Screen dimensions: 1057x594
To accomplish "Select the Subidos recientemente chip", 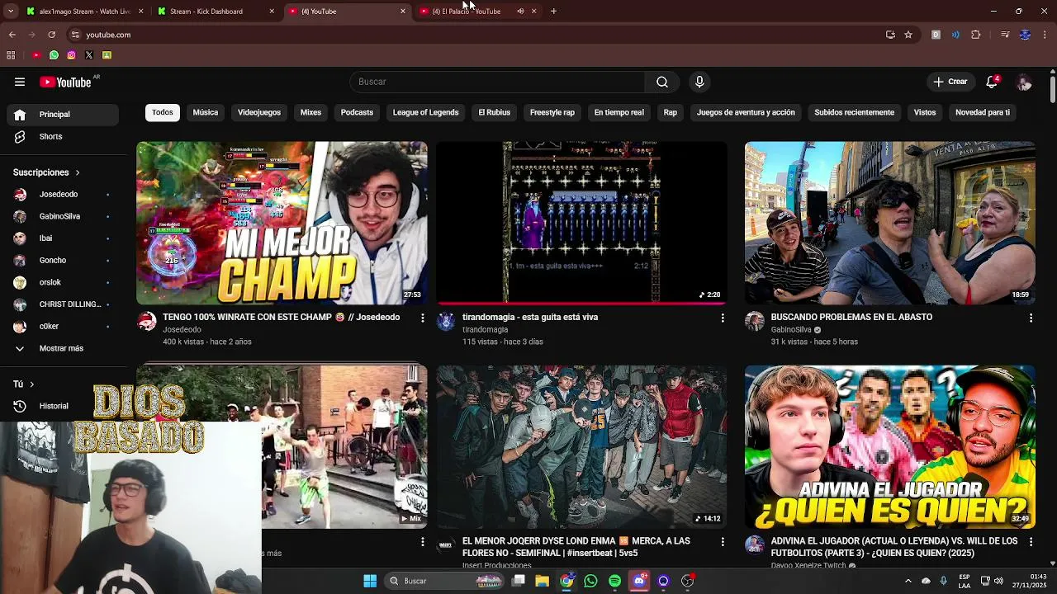I will tap(855, 112).
